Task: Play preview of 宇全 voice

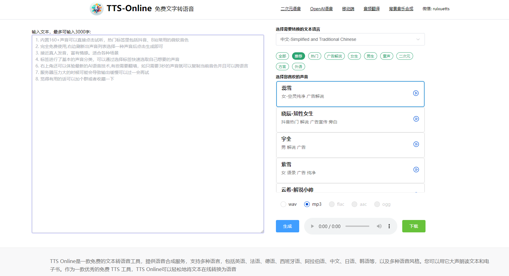Action: coord(416,144)
